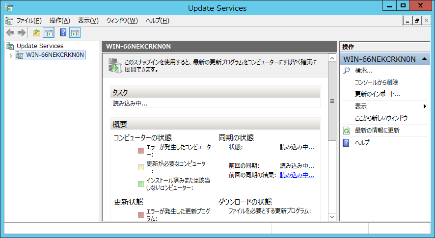Click the Back arrow toolbar icon

(10, 33)
